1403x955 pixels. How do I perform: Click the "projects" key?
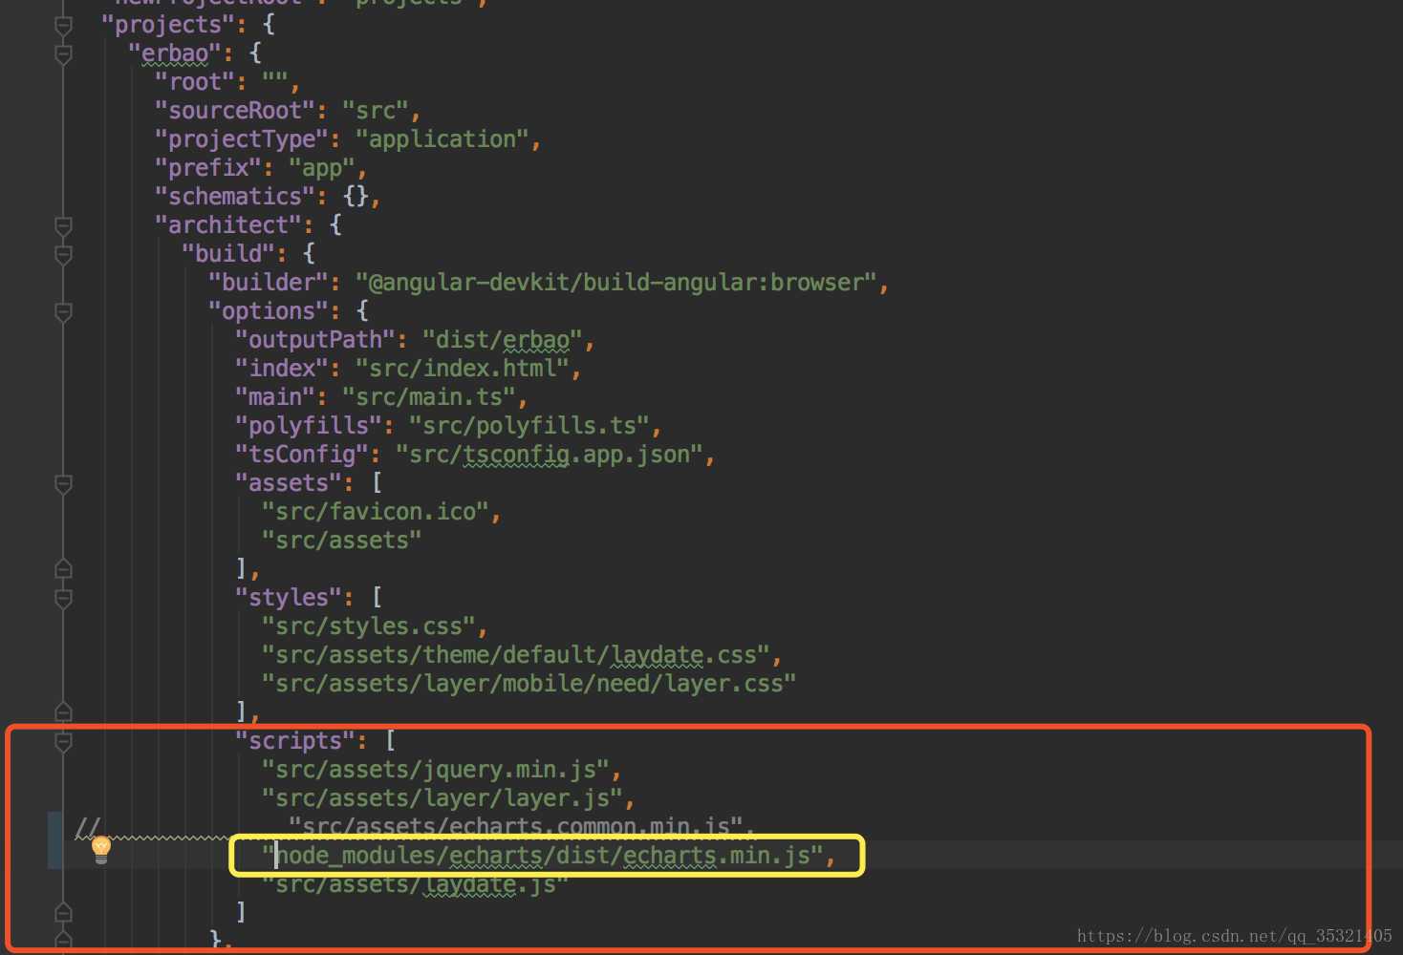pos(174,25)
